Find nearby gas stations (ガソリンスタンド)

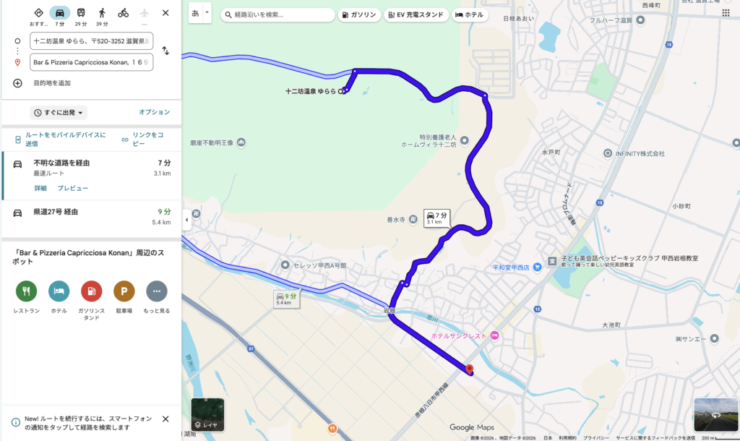[x=92, y=291]
